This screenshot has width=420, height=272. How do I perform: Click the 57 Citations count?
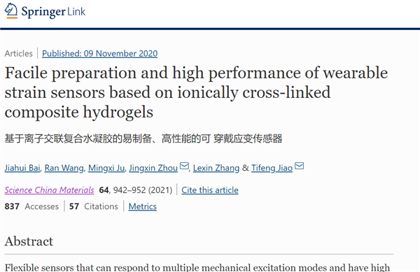click(x=94, y=206)
